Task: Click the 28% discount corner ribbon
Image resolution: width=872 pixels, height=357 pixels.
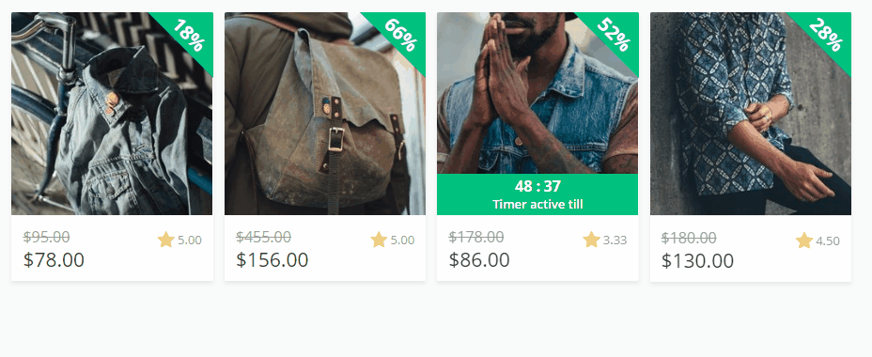Action: pos(826,36)
